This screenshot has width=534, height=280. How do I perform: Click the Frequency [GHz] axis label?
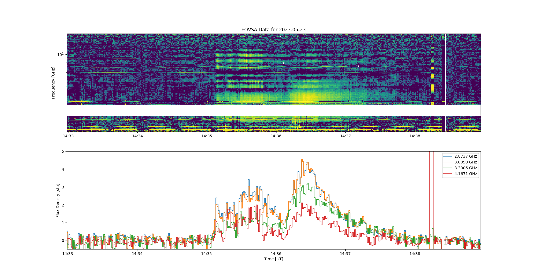click(x=53, y=83)
